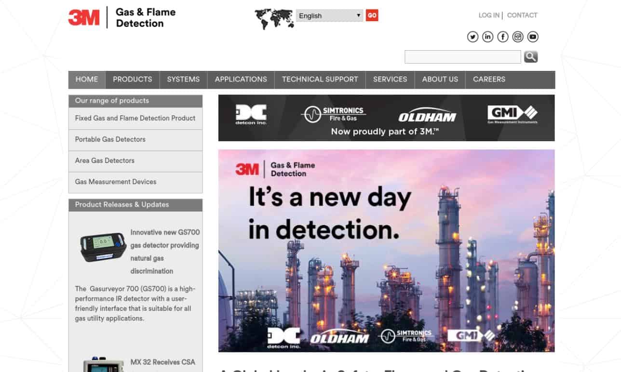Open the Innovative new GS700 gas detector headline
Image resolution: width=621 pixels, height=372 pixels.
pyautogui.click(x=165, y=252)
